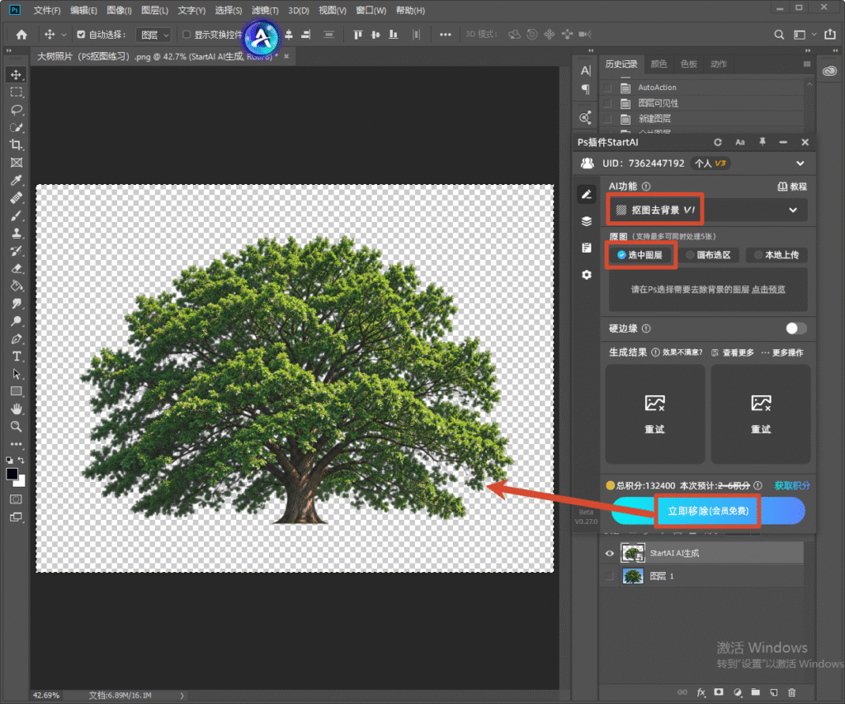
Task: Click the 立即移除(会员免费) button
Action: tap(708, 511)
